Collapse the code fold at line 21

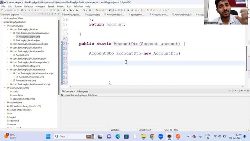(x=68, y=43)
